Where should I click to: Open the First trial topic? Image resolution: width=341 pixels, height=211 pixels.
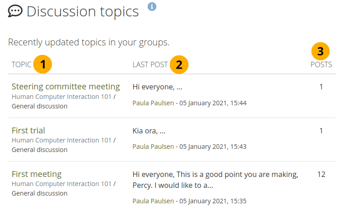click(x=28, y=130)
